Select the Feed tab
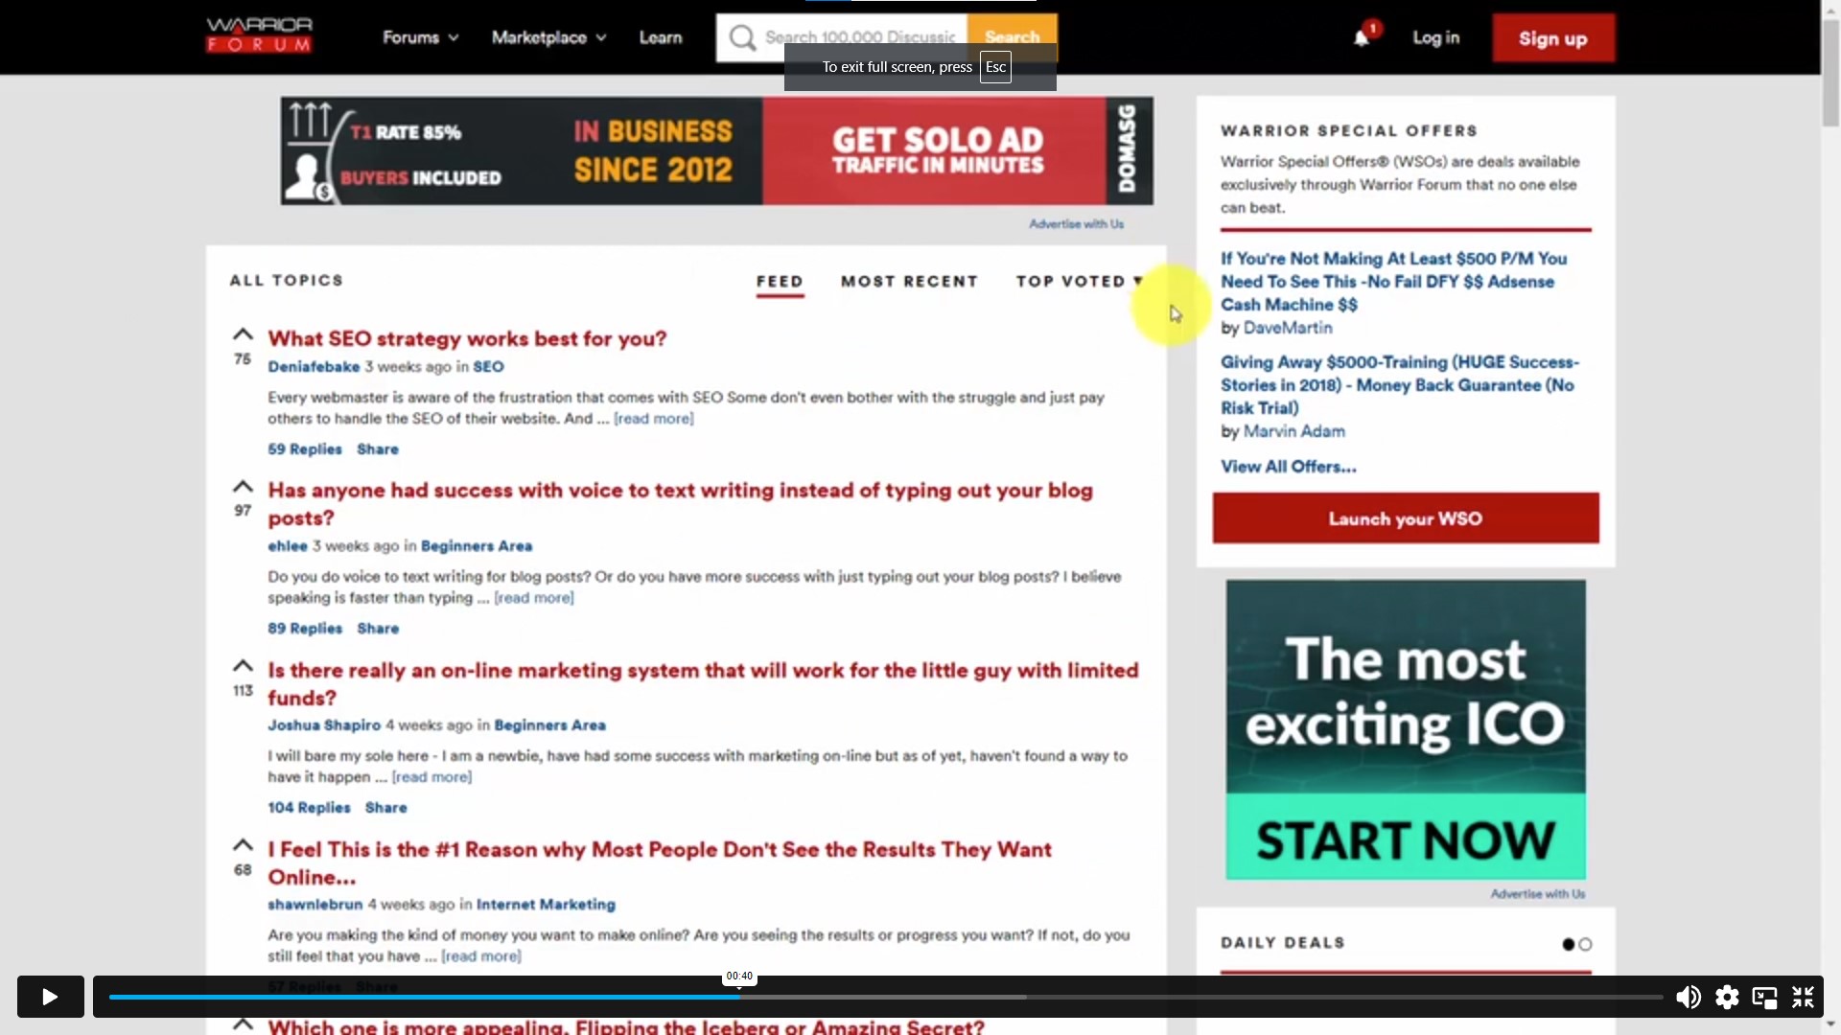 (x=779, y=281)
